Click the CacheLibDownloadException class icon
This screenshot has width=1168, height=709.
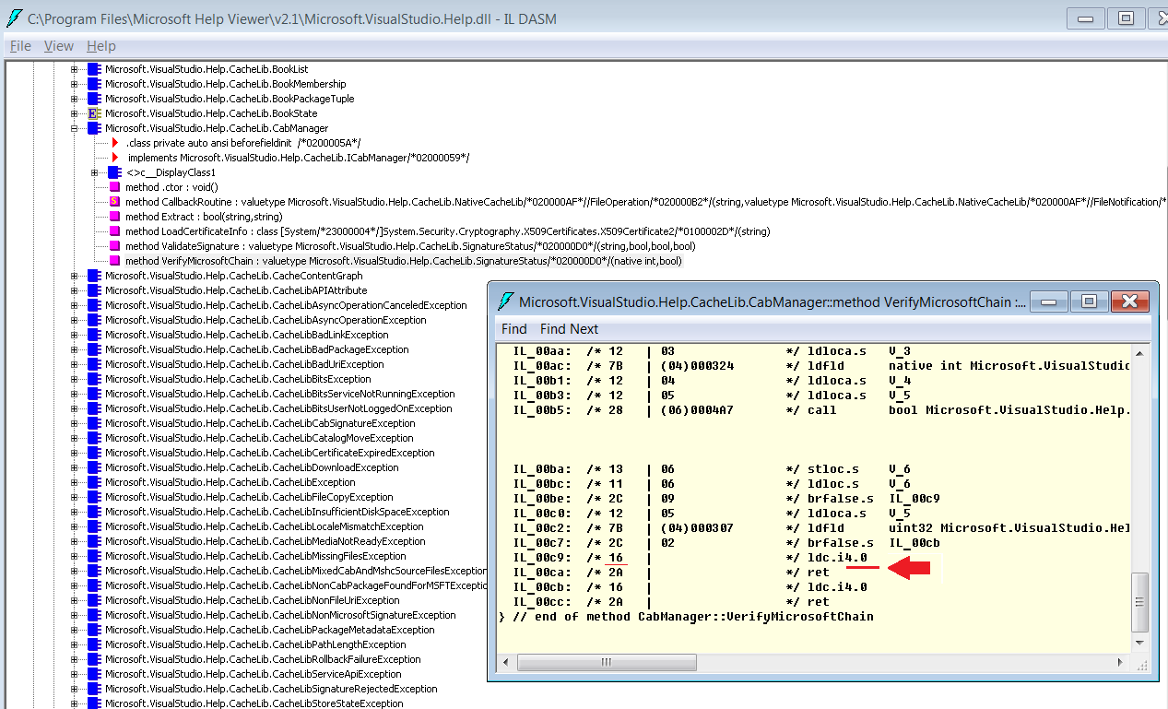(94, 467)
